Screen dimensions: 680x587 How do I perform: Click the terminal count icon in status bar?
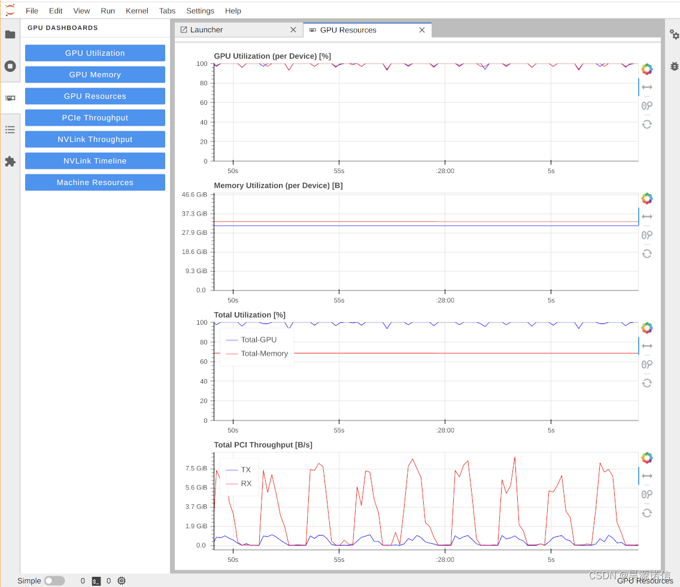pos(96,581)
